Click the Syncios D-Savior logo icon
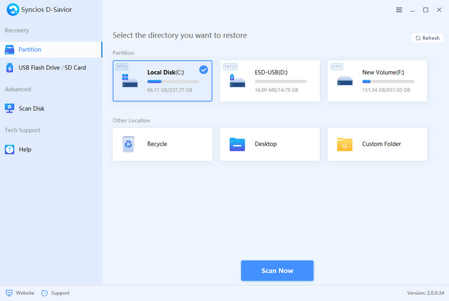This screenshot has height=301, width=449. click(10, 10)
